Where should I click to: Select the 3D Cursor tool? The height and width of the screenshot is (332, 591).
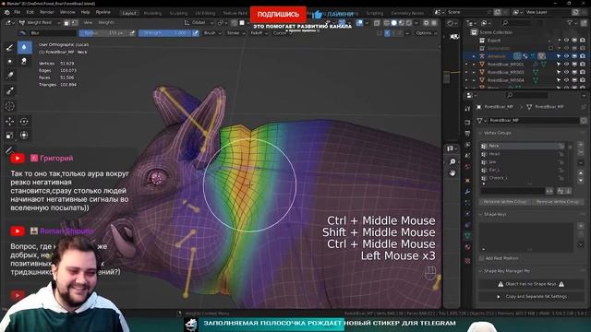[x=10, y=106]
